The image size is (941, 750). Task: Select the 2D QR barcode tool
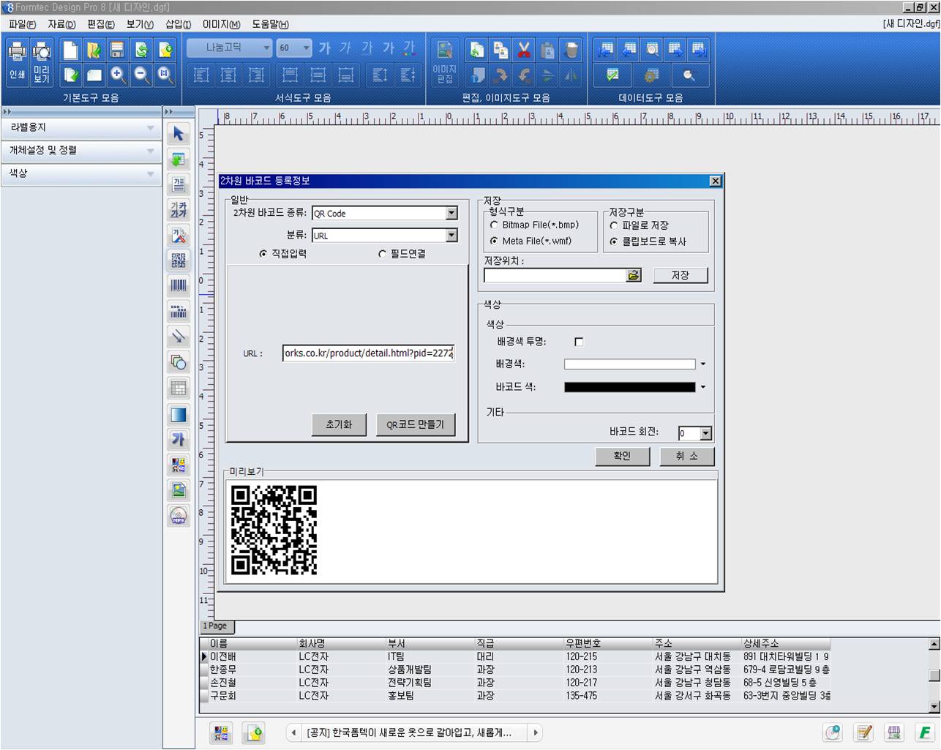[x=179, y=260]
